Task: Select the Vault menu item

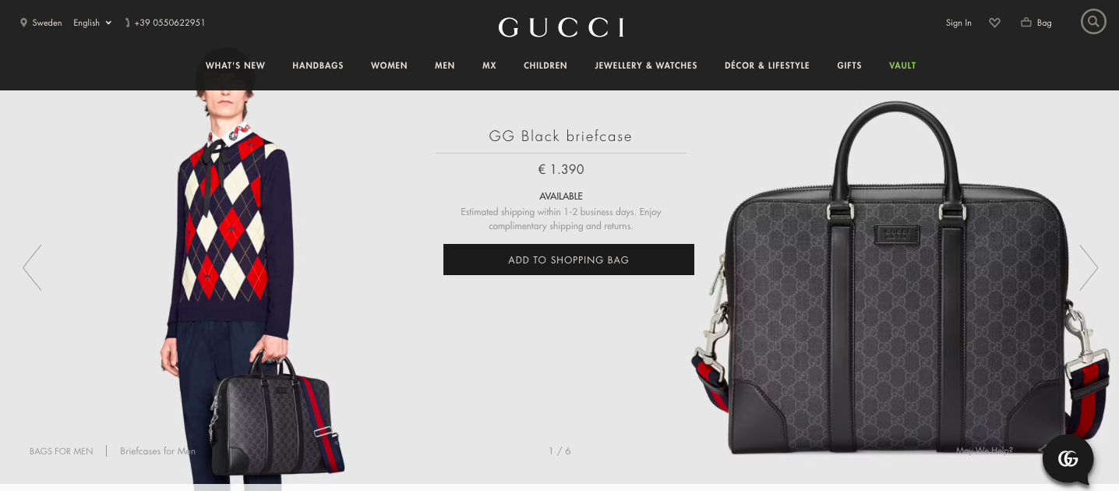Action: [902, 65]
